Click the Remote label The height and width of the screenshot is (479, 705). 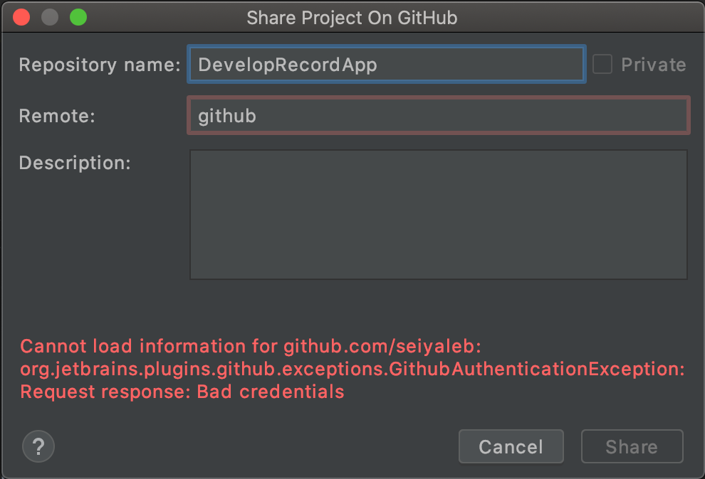pyautogui.click(x=57, y=116)
